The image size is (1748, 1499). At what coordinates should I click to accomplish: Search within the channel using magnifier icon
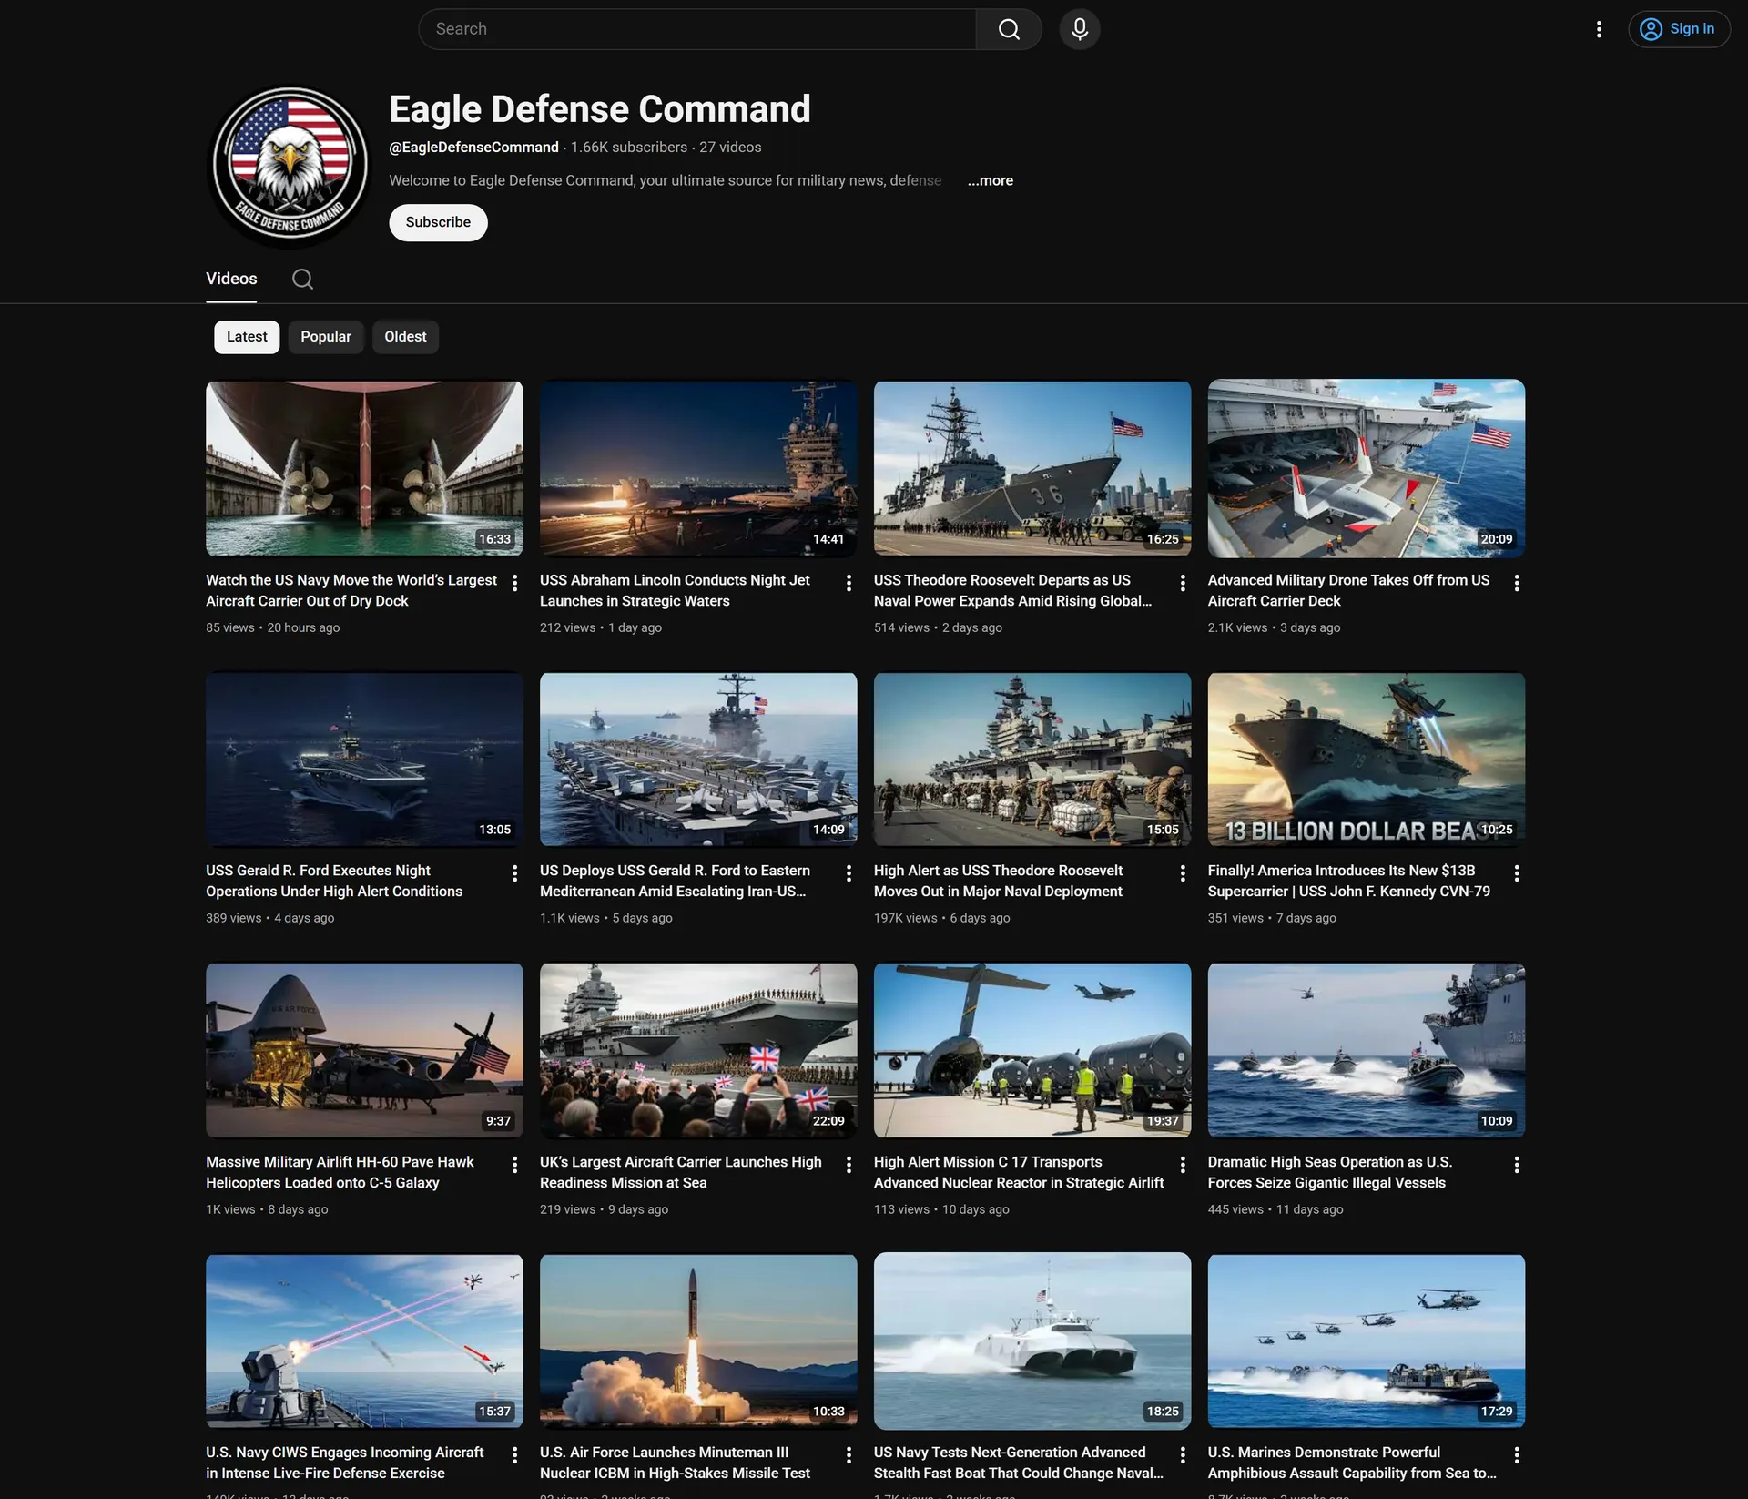coord(302,279)
